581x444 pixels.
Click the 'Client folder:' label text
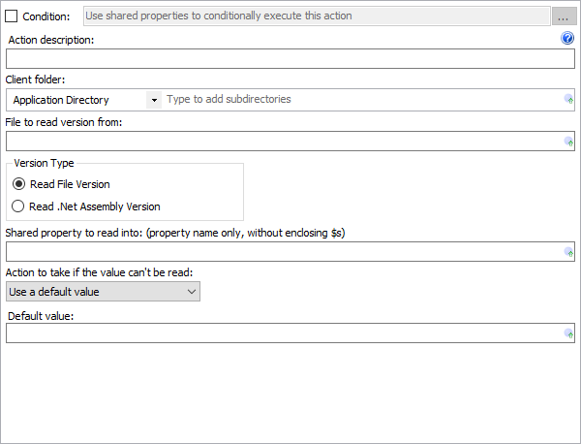(x=36, y=79)
